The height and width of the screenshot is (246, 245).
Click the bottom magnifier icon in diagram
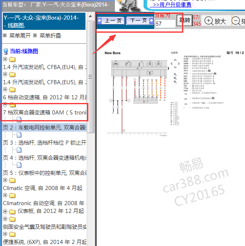coord(175,82)
